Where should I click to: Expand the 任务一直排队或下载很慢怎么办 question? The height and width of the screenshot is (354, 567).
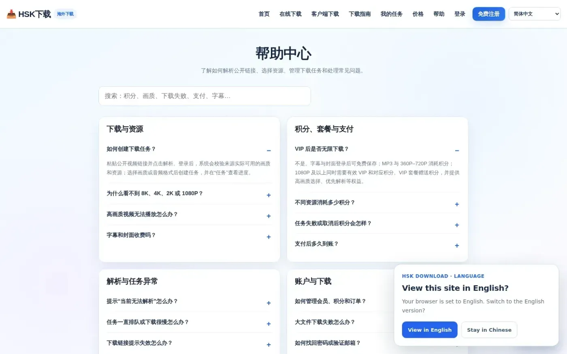click(x=189, y=322)
